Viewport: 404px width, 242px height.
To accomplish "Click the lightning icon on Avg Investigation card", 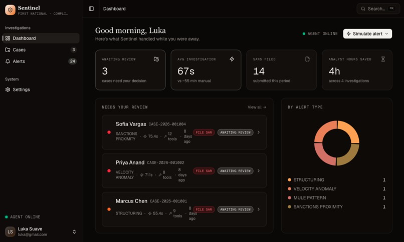I will 232,59.
